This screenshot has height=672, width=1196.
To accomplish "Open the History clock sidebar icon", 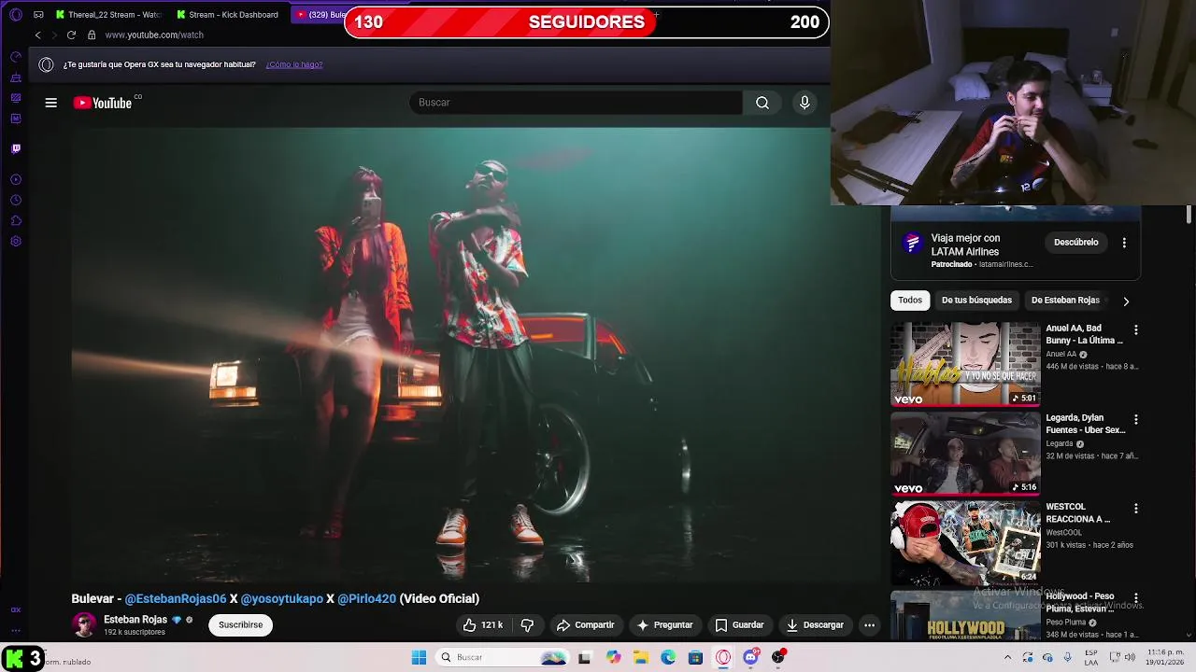I will (x=16, y=200).
